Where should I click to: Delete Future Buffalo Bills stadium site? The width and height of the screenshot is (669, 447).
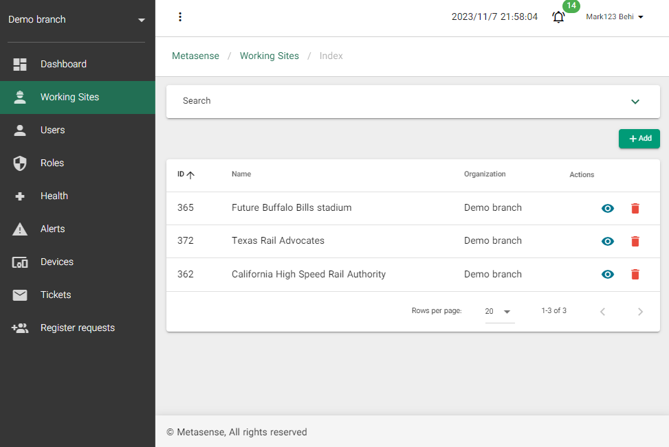tap(635, 208)
